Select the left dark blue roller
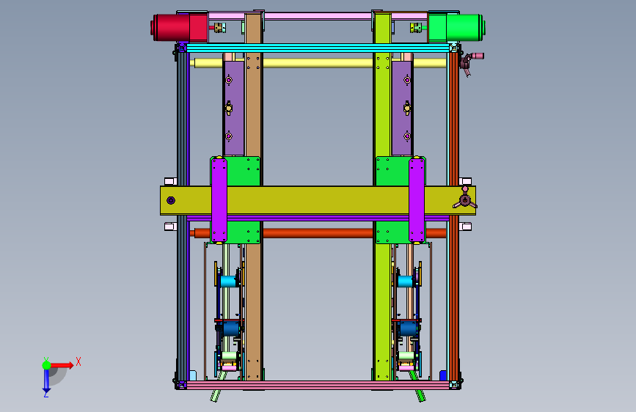The height and width of the screenshot is (412, 636). [x=230, y=328]
